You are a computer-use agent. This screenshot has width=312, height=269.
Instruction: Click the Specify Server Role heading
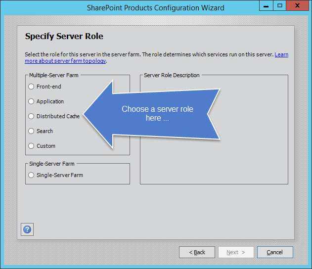coord(64,37)
